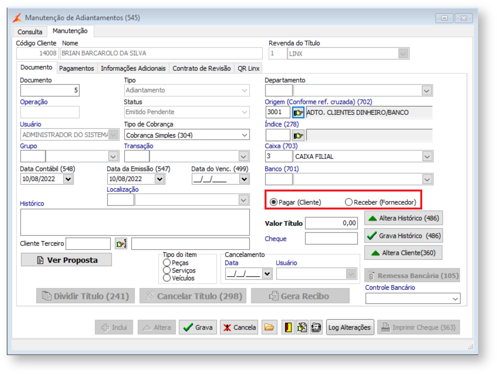Click the Histórico label link
This screenshot has width=497, height=374.
(x=32, y=204)
